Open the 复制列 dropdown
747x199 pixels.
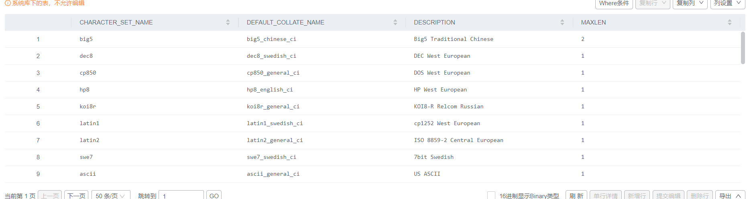(x=690, y=4)
